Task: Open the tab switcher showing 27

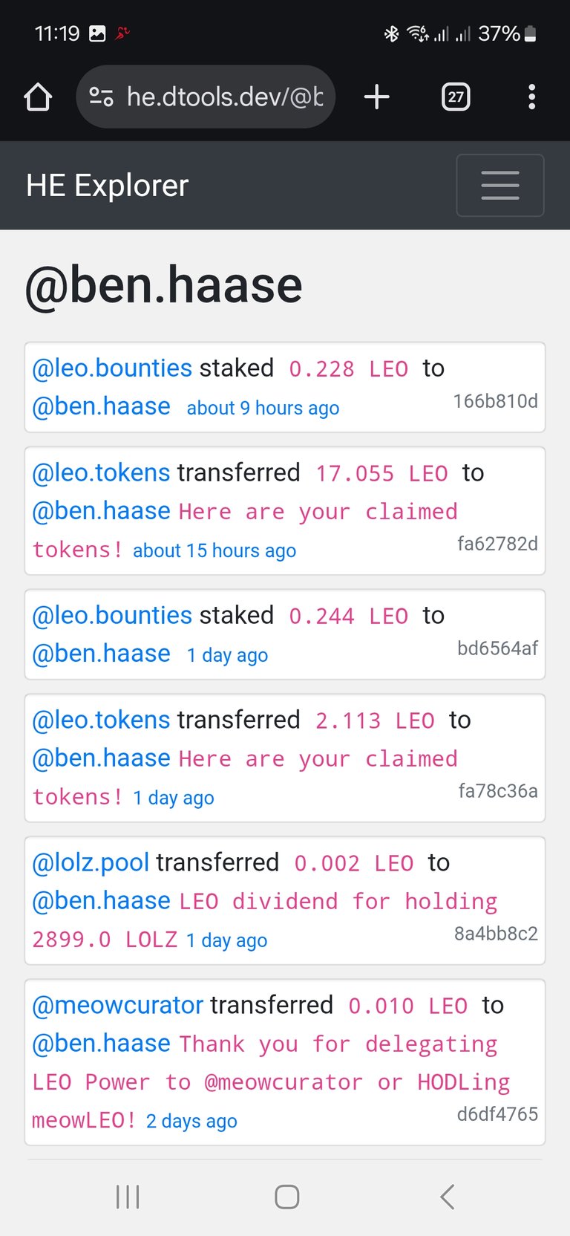Action: coord(456,97)
